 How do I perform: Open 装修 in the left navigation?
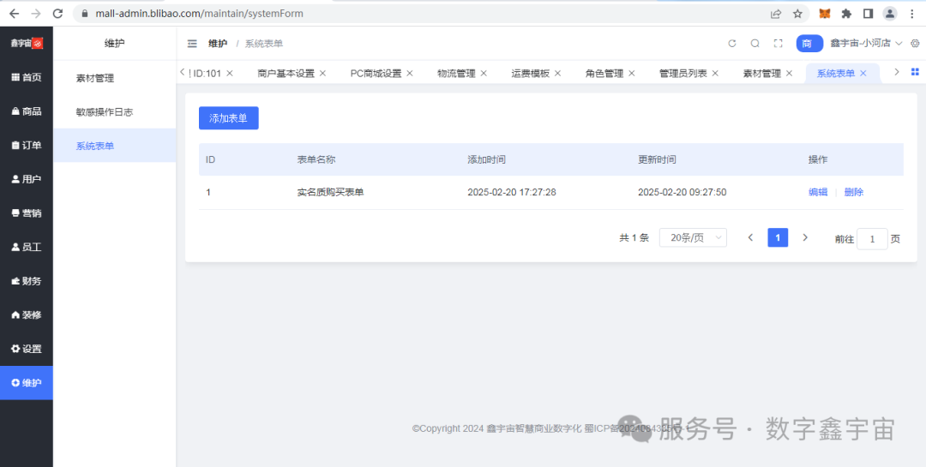pos(27,314)
